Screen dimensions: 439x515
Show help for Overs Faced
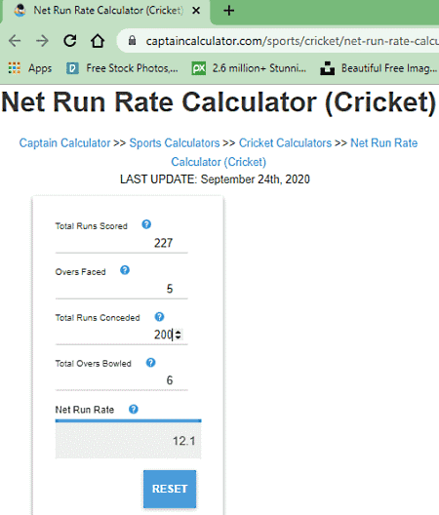click(x=125, y=270)
